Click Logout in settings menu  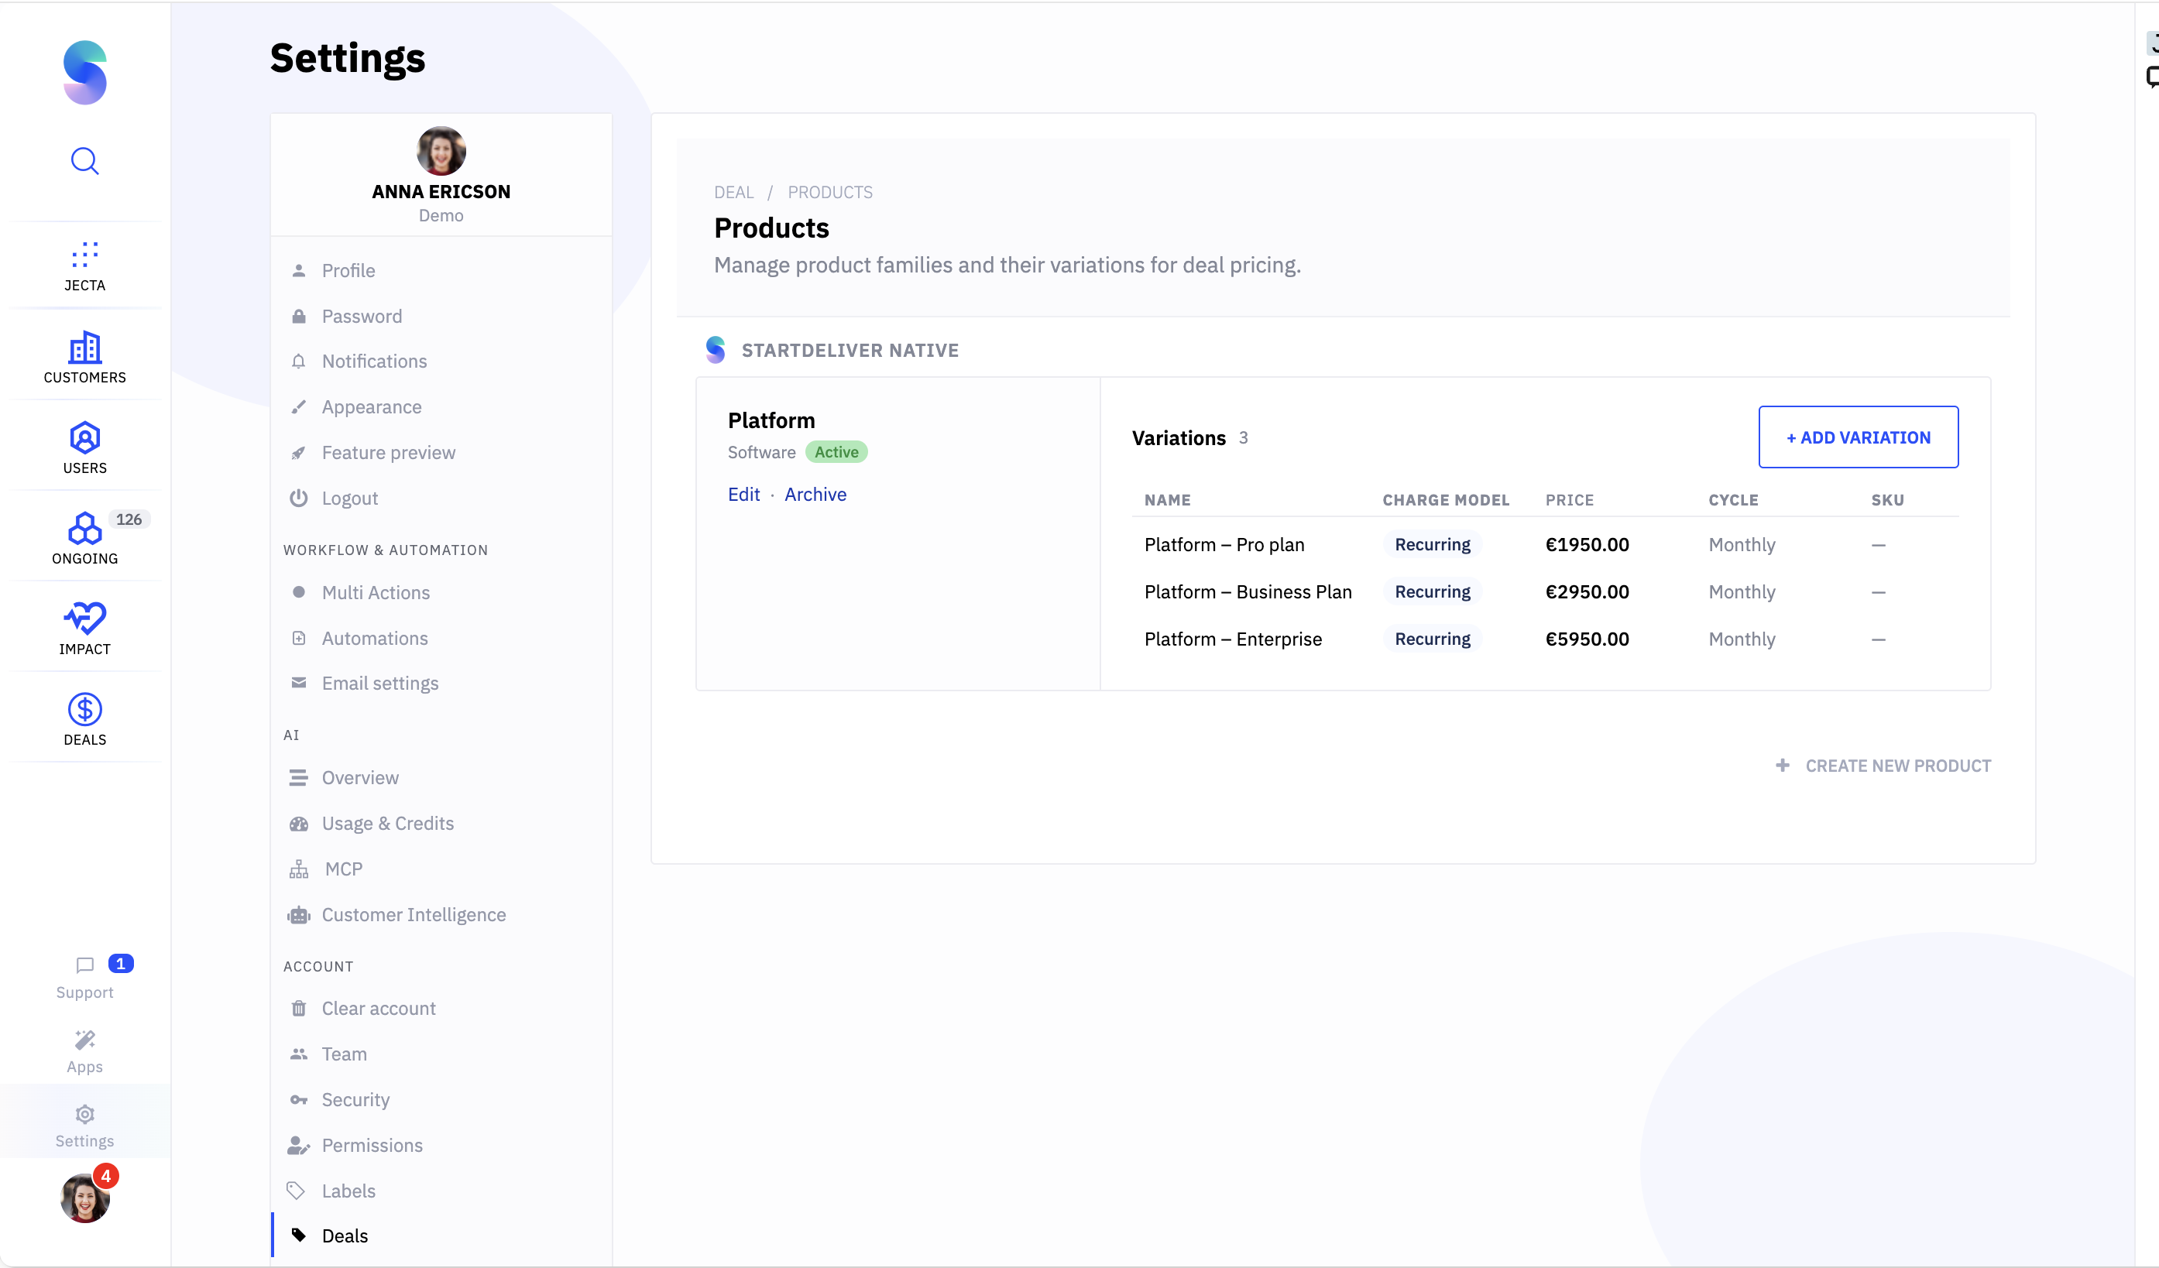349,499
